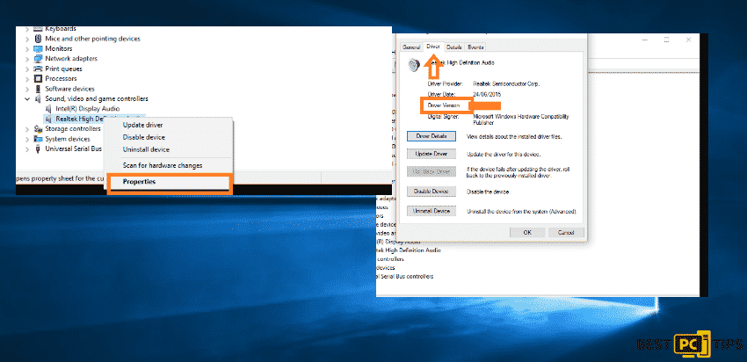Click the Realtek Semiconductor Corp. provider text
The image size is (747, 362).
point(506,83)
